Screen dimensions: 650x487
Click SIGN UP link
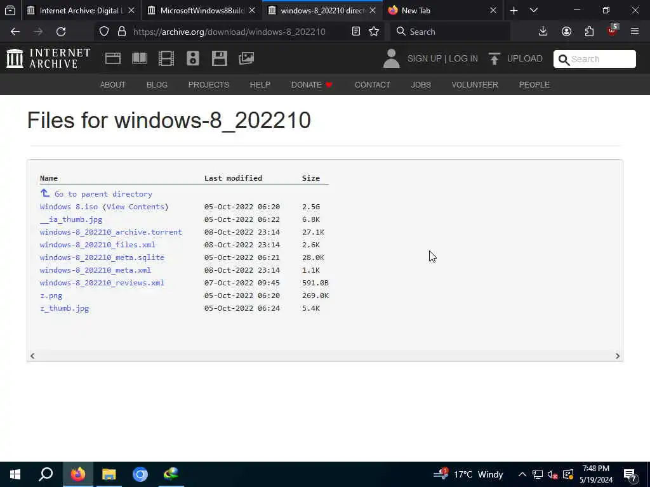(425, 58)
